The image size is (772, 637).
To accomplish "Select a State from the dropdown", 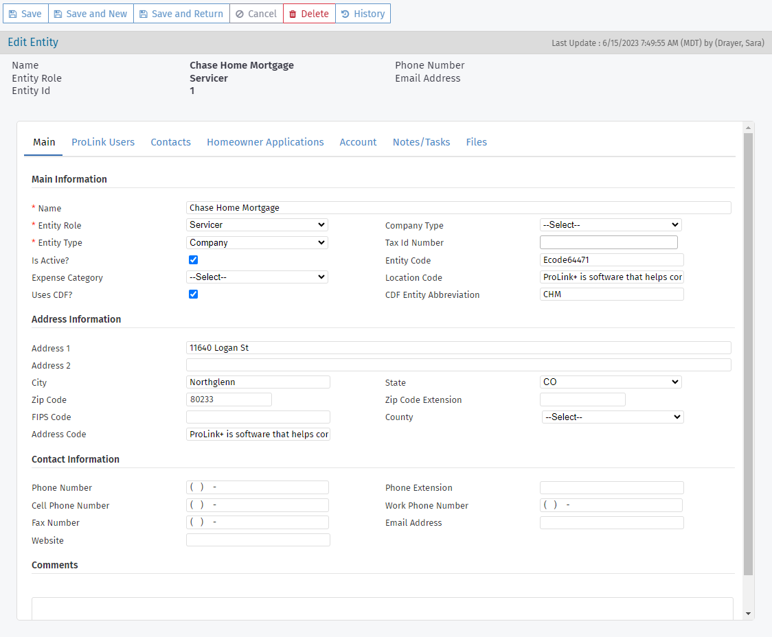I will [x=611, y=382].
